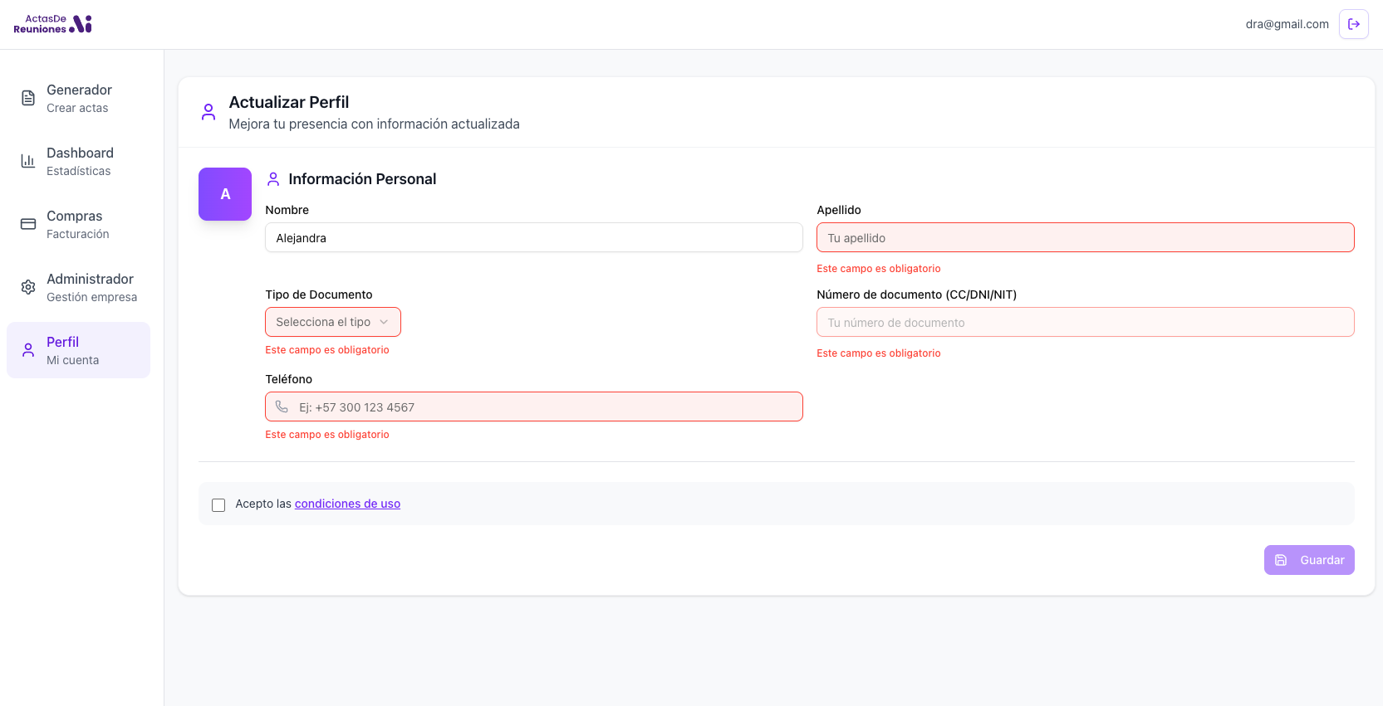Click the Nombre field containing Alejandra
The image size is (1383, 706).
[x=533, y=238]
